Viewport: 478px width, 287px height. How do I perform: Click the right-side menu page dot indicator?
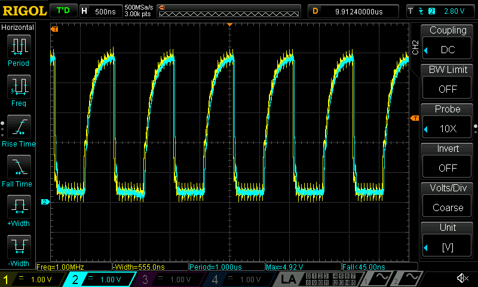[476, 129]
